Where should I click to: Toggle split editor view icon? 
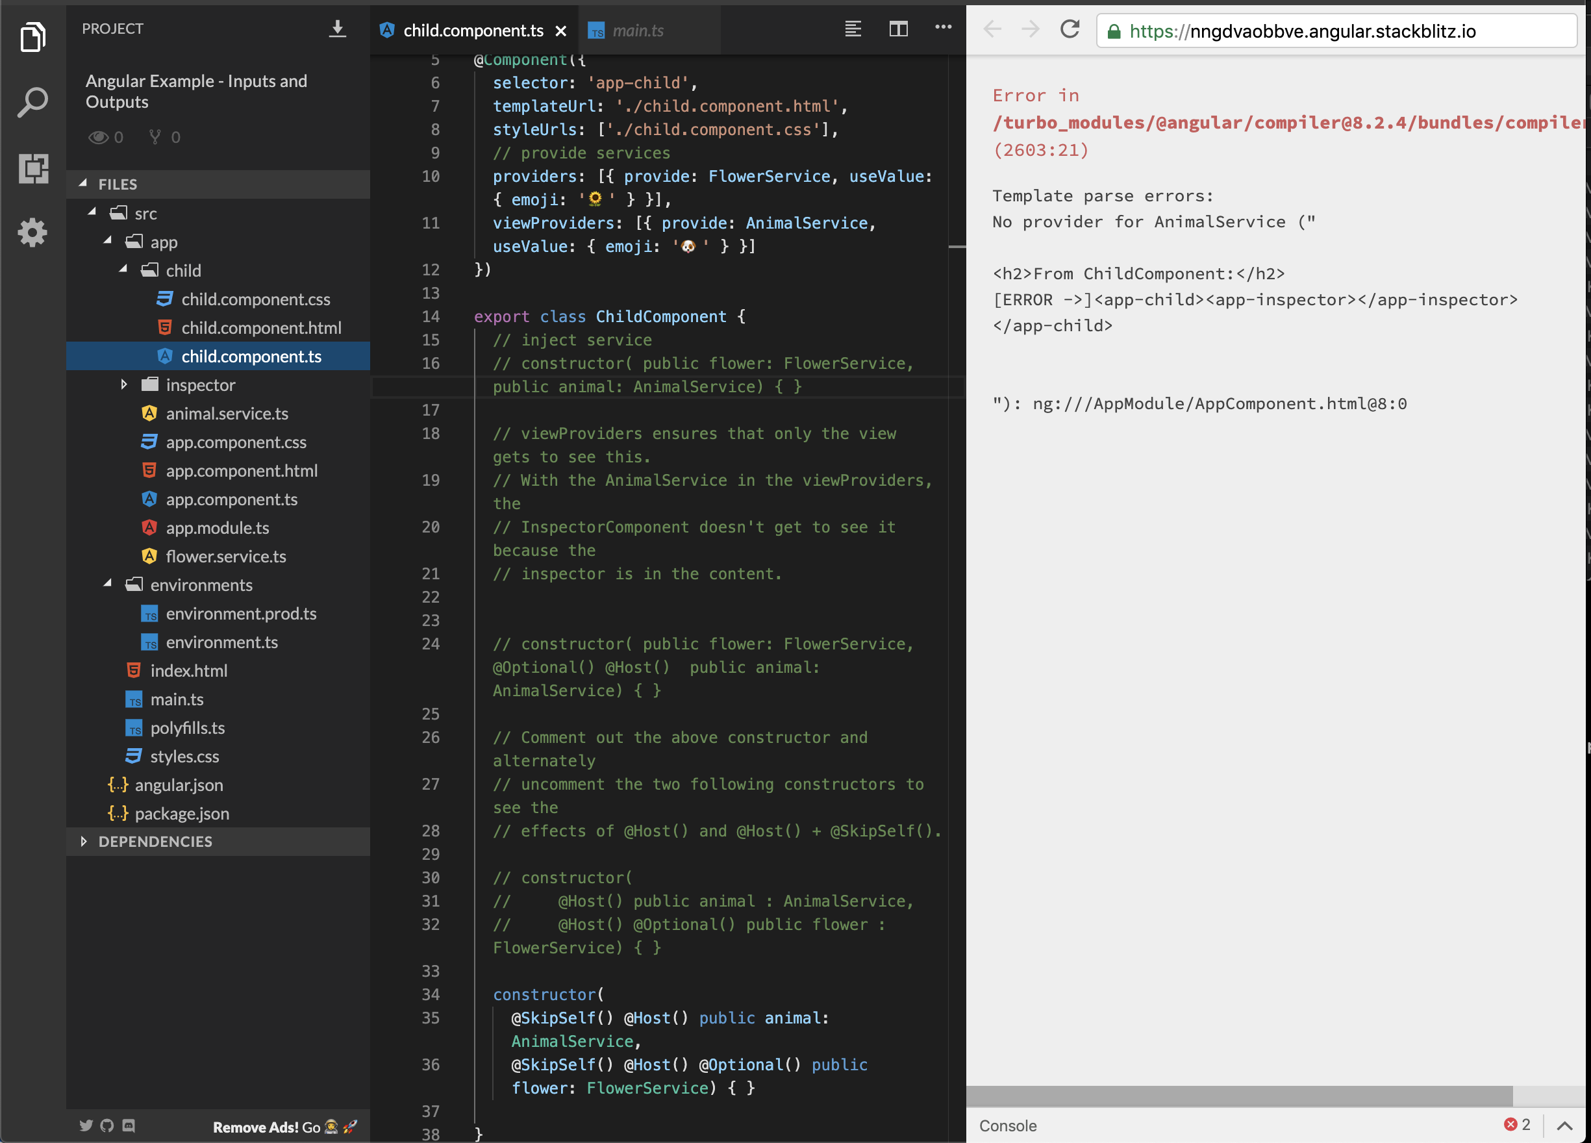tap(899, 29)
